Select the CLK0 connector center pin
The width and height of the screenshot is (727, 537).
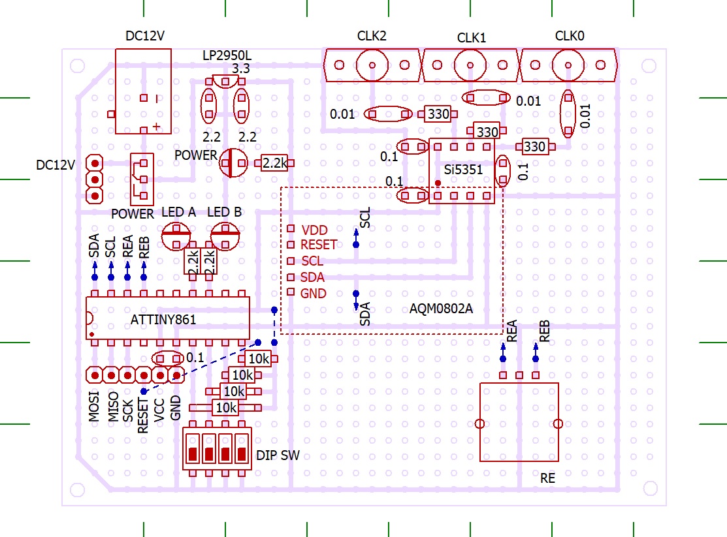[x=568, y=65]
